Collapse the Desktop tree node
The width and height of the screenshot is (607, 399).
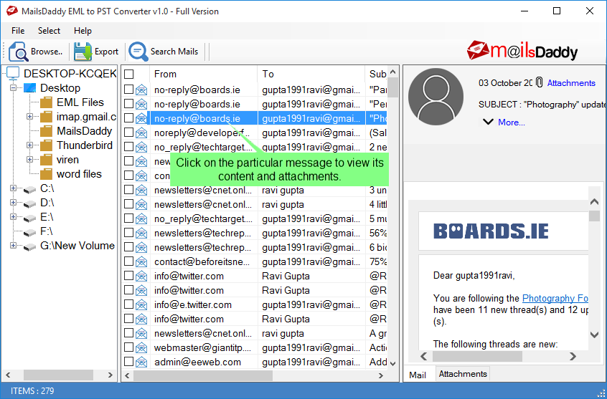coord(13,88)
